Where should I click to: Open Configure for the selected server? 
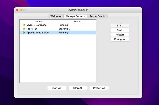[120, 39]
